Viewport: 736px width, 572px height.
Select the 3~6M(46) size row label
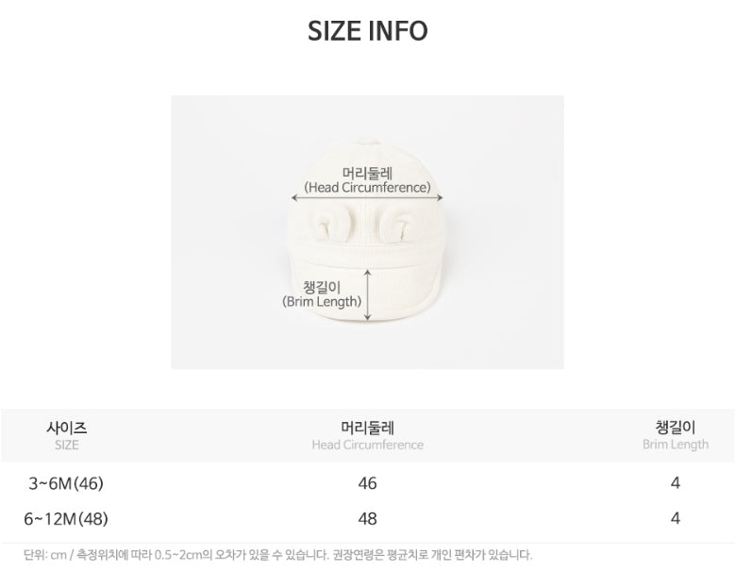[66, 483]
